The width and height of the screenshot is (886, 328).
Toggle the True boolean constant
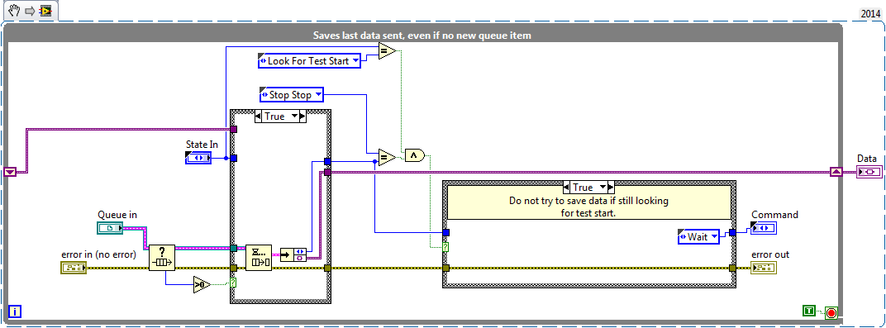810,310
